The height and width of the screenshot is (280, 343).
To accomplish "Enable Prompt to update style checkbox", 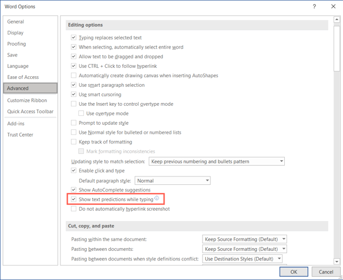I will pos(74,123).
